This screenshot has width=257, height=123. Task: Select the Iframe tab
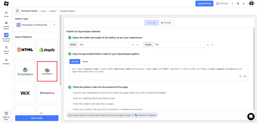[85, 61]
